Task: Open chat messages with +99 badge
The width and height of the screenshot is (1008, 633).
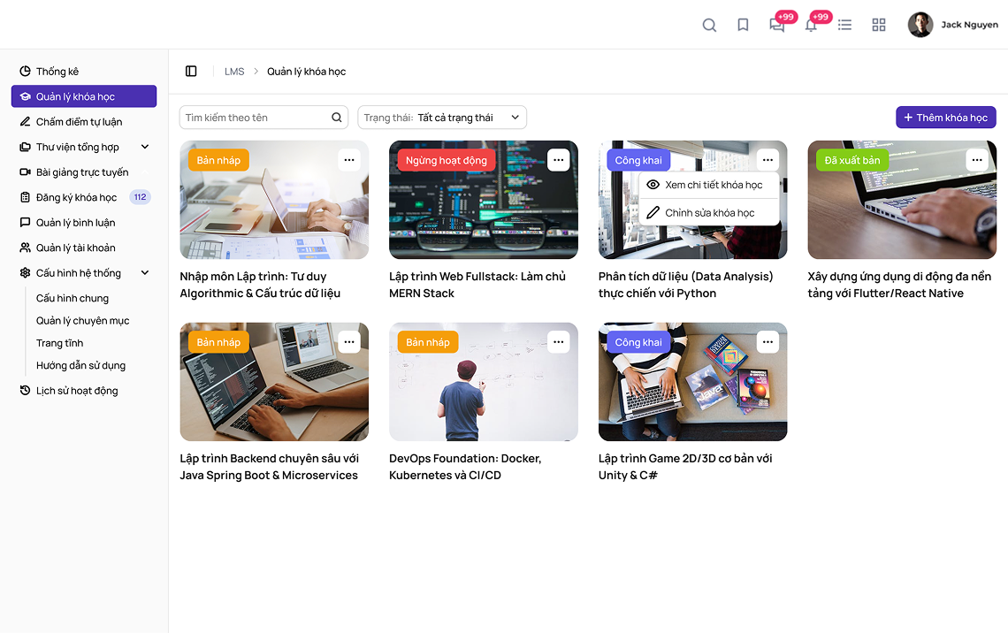Action: click(x=777, y=25)
